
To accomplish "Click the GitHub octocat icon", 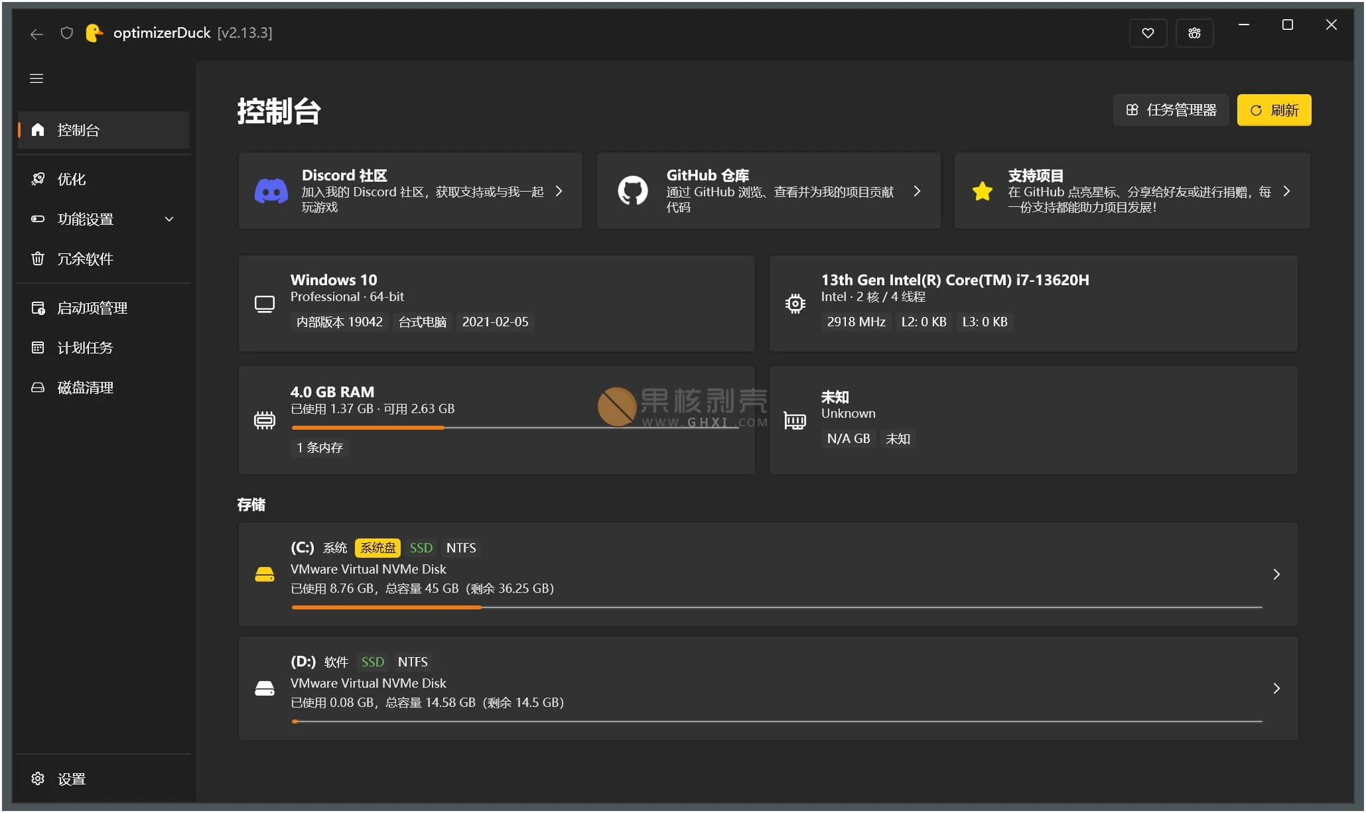I will tap(633, 191).
